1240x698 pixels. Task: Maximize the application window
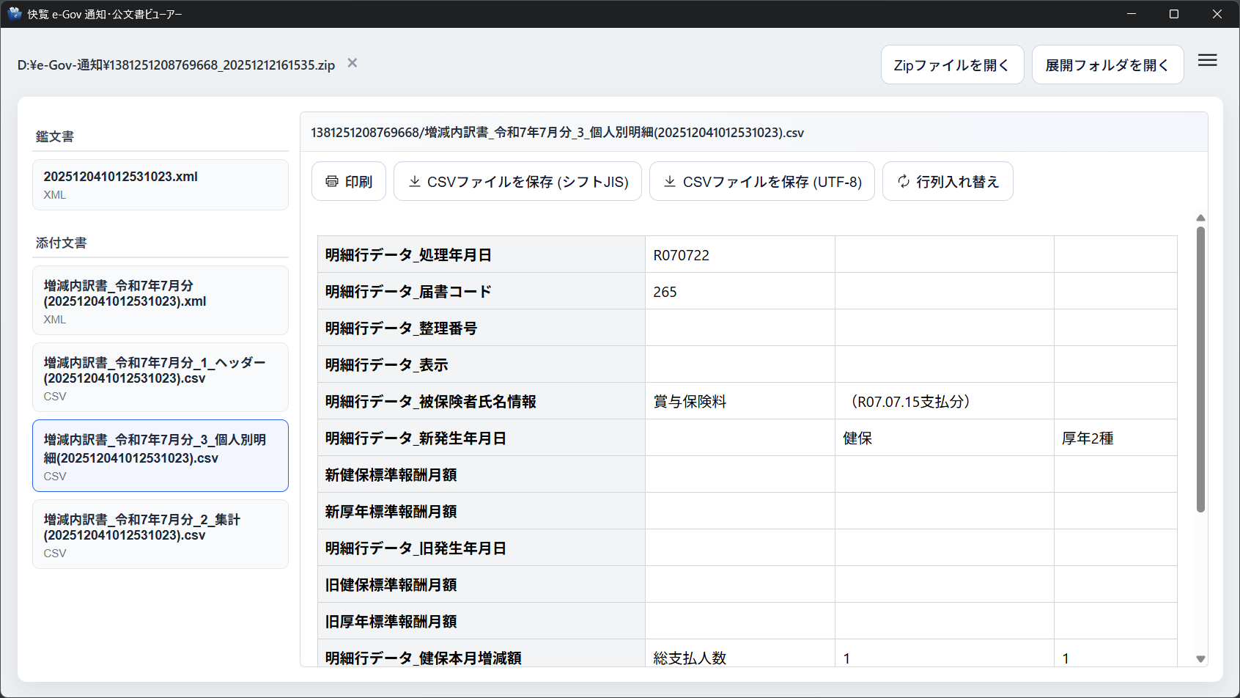point(1174,14)
